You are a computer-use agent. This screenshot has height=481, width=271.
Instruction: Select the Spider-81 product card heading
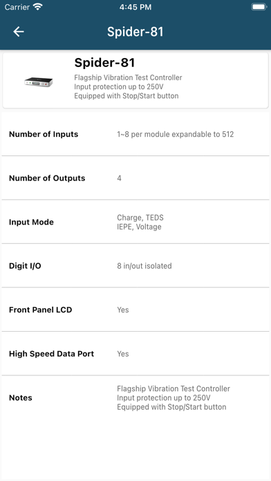(104, 63)
